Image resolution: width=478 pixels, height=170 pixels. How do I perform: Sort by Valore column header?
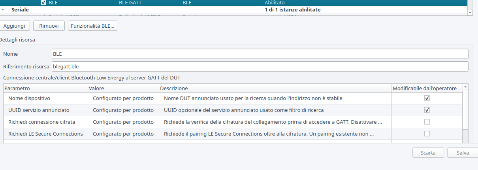tap(123, 88)
